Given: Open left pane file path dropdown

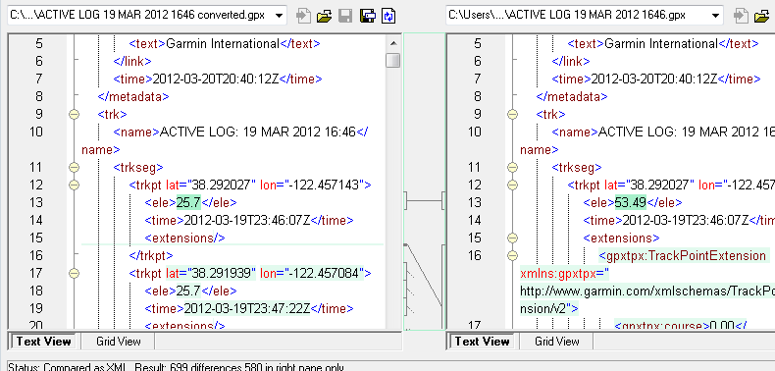Looking at the screenshot, I should (280, 16).
